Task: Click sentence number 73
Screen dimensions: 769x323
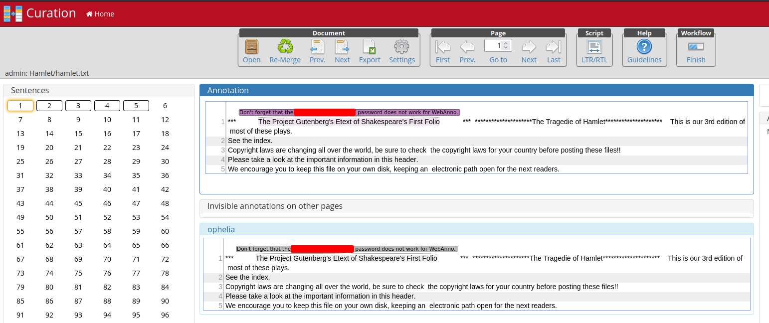Action: click(20, 273)
